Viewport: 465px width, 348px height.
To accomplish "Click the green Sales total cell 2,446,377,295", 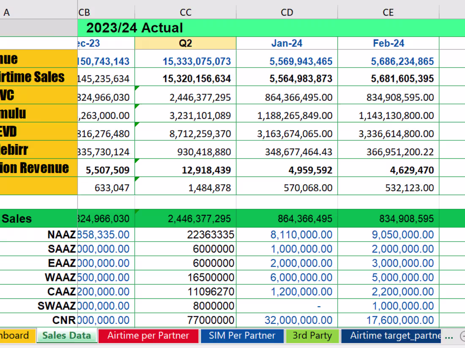I will click(185, 219).
